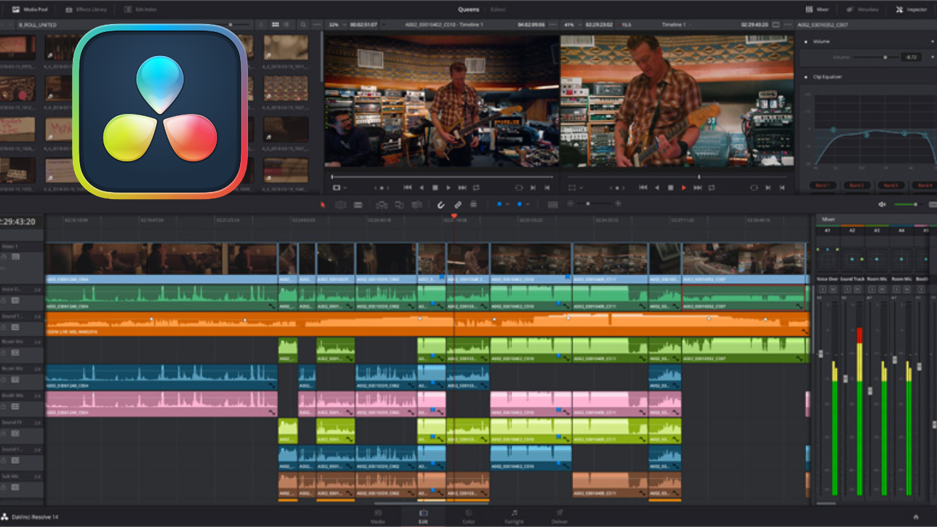The image size is (937, 527).
Task: Stop playback in the timeline viewer
Action: 670,187
